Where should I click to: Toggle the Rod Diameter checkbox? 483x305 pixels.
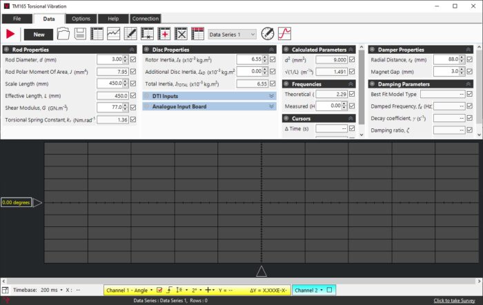tap(133, 59)
